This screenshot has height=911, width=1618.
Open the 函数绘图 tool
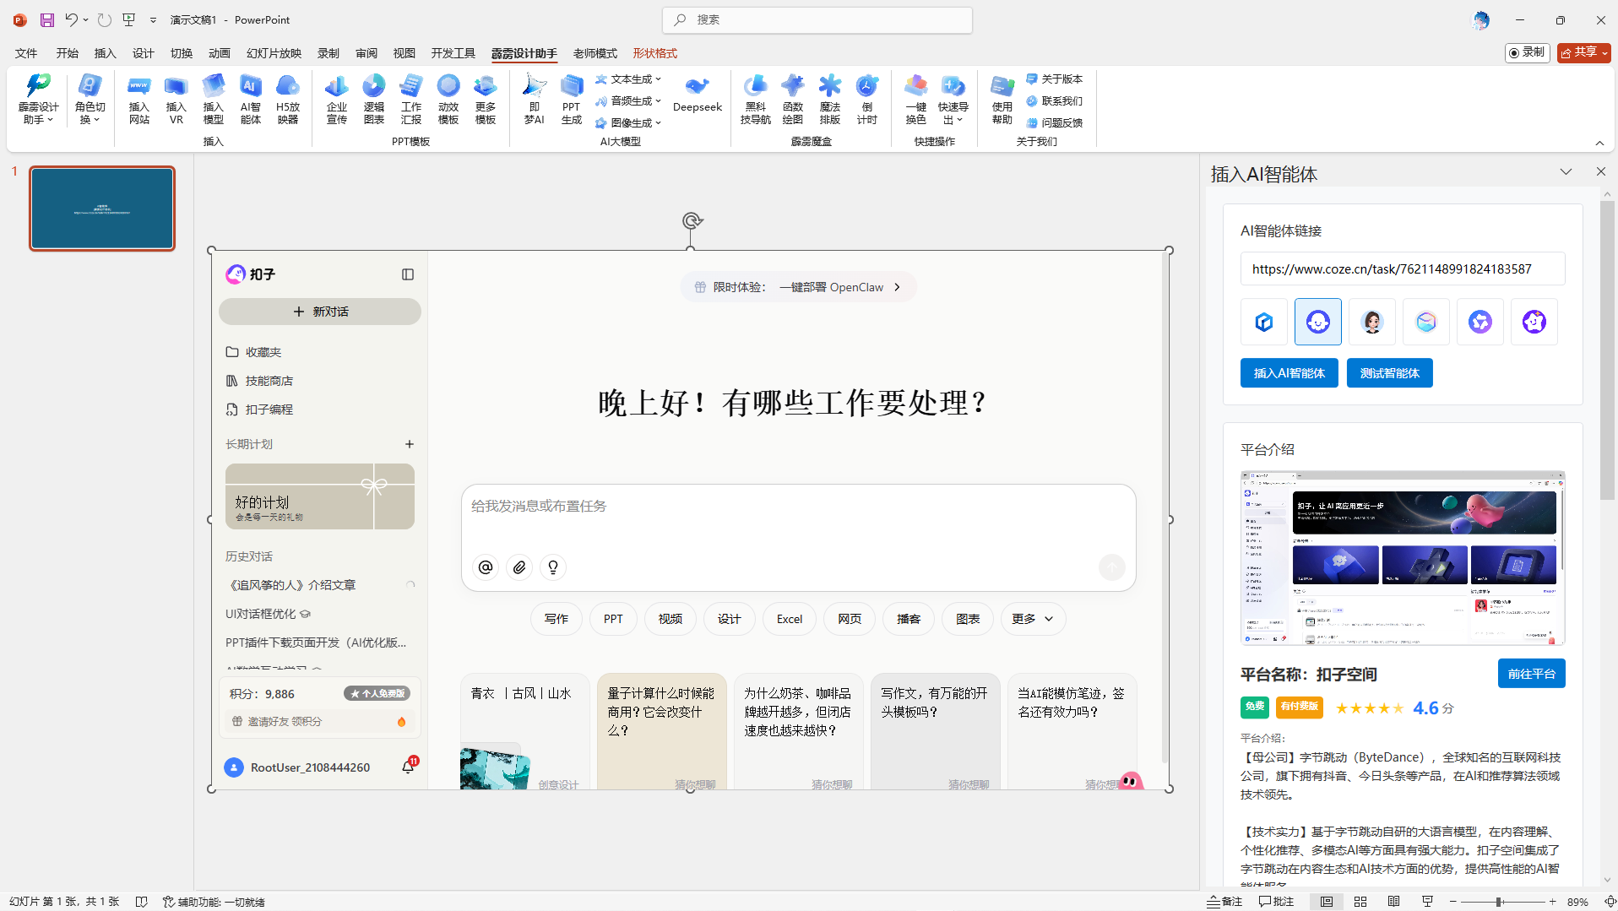click(792, 100)
